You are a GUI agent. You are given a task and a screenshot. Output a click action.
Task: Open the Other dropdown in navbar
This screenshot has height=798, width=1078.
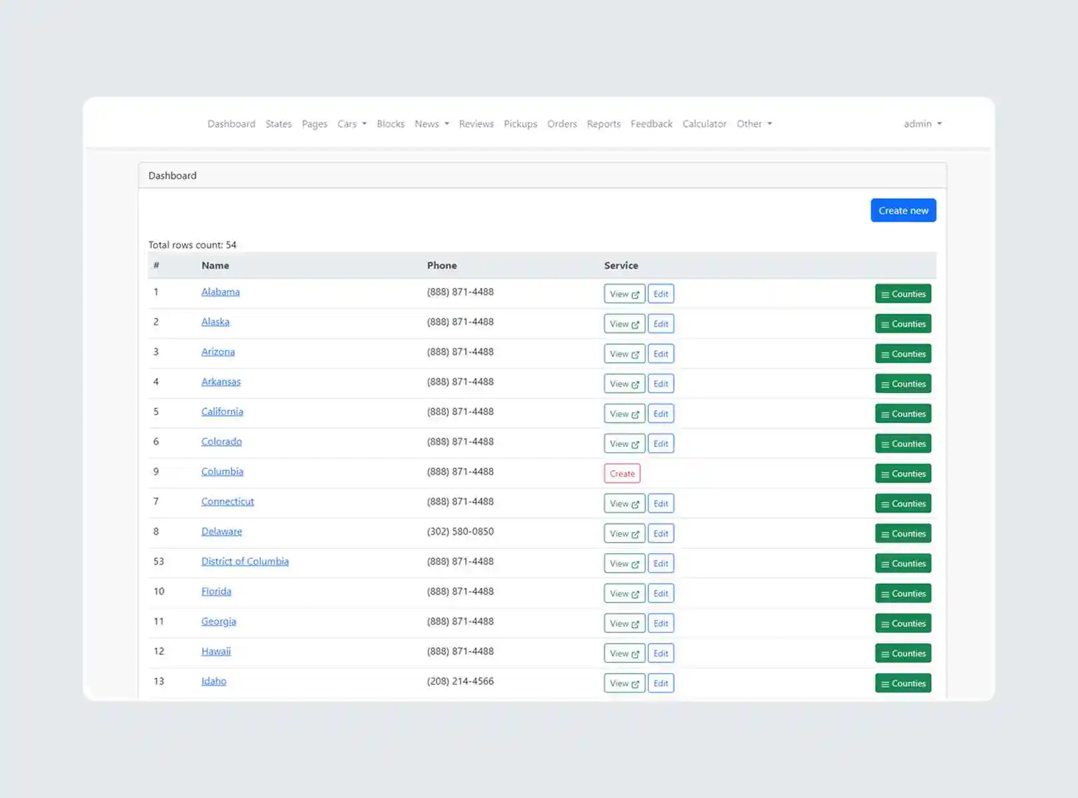coord(754,124)
